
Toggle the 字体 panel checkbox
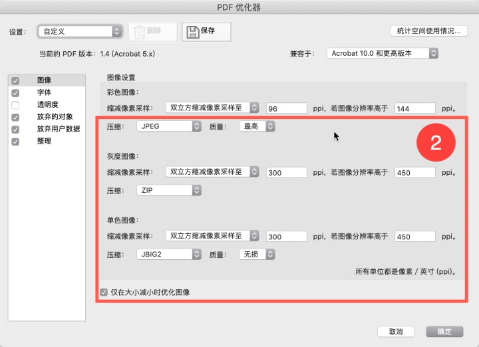[15, 93]
